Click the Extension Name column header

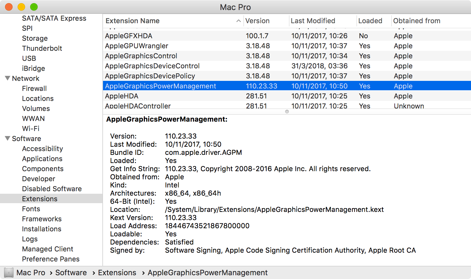click(x=133, y=21)
